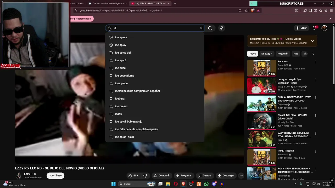
Task: Pick 'icarly' from search suggestions
Action: tap(155, 114)
